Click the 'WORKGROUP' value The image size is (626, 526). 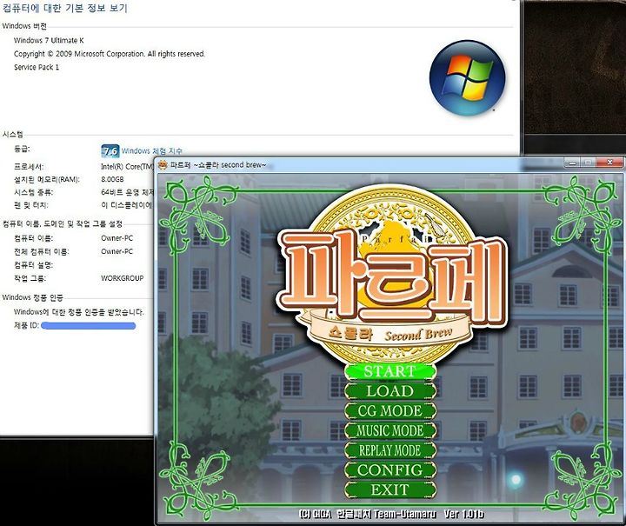pos(123,278)
